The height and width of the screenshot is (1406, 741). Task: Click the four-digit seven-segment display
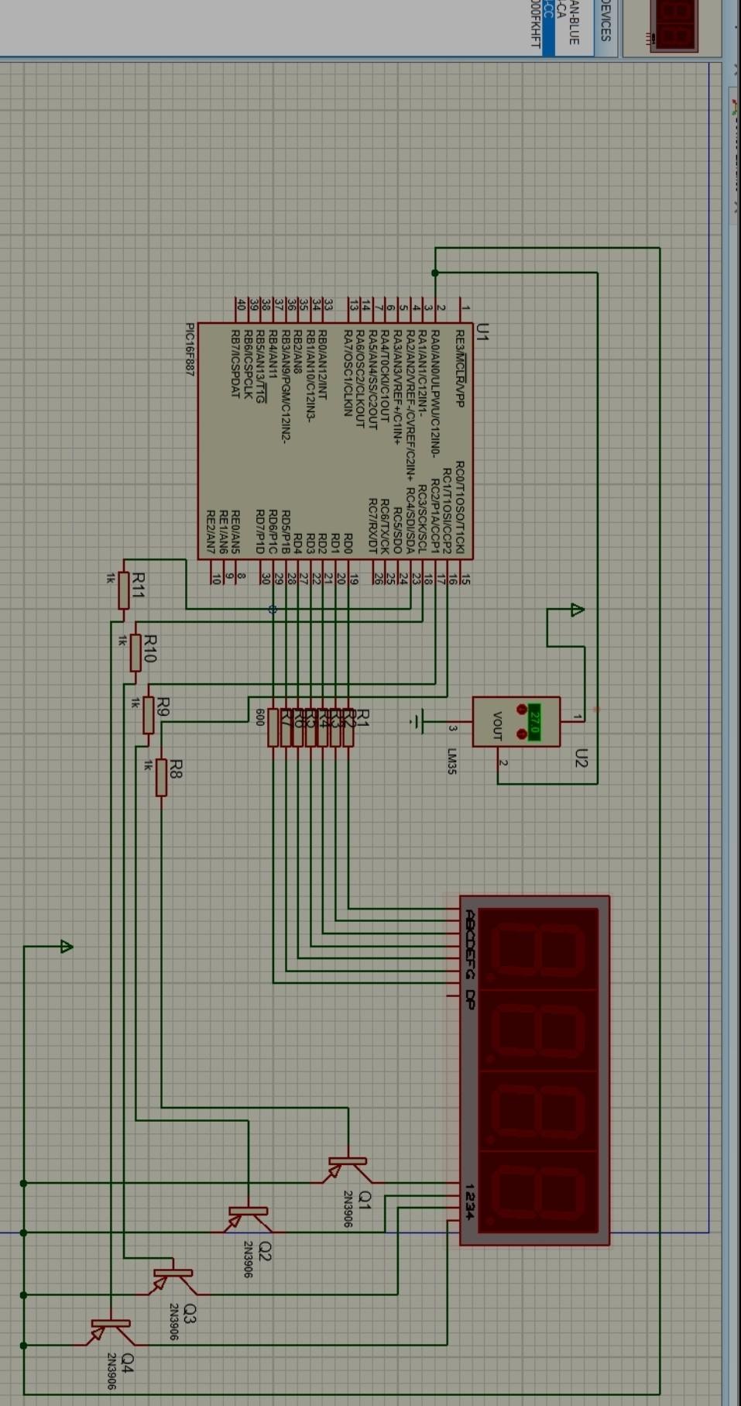click(x=534, y=1071)
